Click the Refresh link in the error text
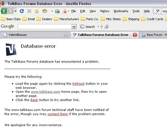 tap(78, 84)
